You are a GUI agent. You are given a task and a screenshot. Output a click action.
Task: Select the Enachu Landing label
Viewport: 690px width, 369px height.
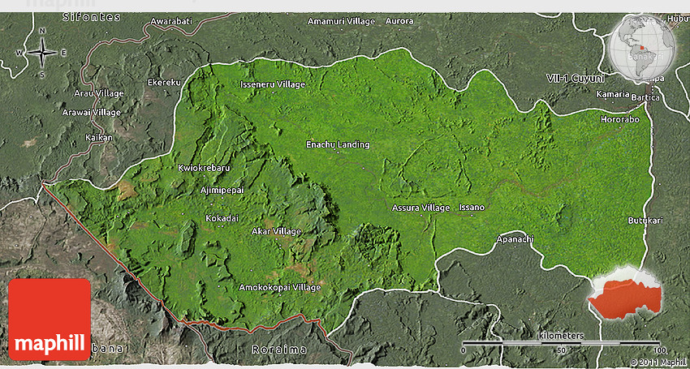click(x=337, y=145)
